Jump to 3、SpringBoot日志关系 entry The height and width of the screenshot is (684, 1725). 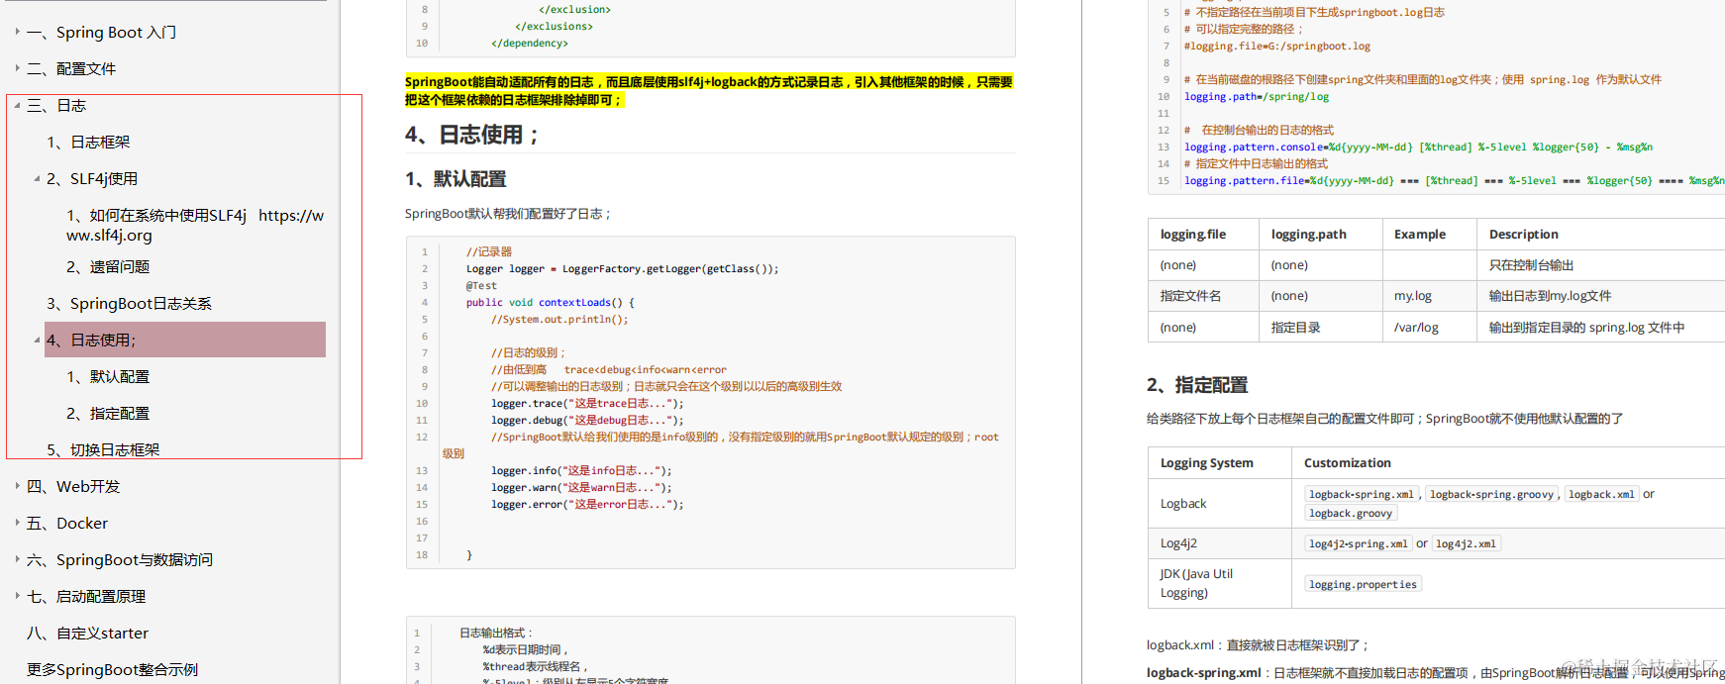tap(129, 303)
